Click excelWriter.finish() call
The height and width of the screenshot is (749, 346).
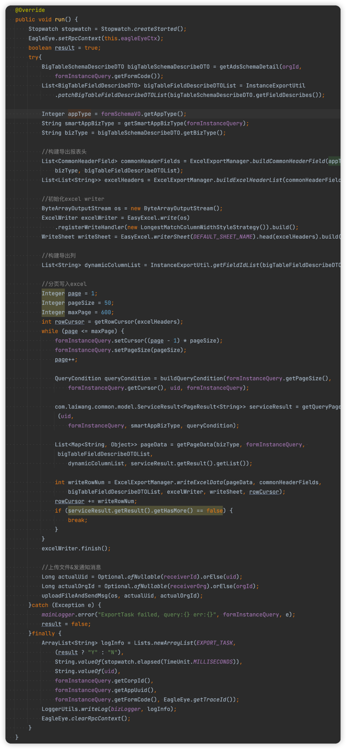pyautogui.click(x=74, y=549)
